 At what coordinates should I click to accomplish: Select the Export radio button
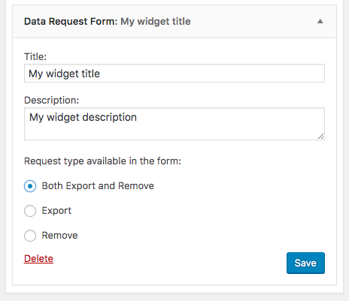click(30, 211)
